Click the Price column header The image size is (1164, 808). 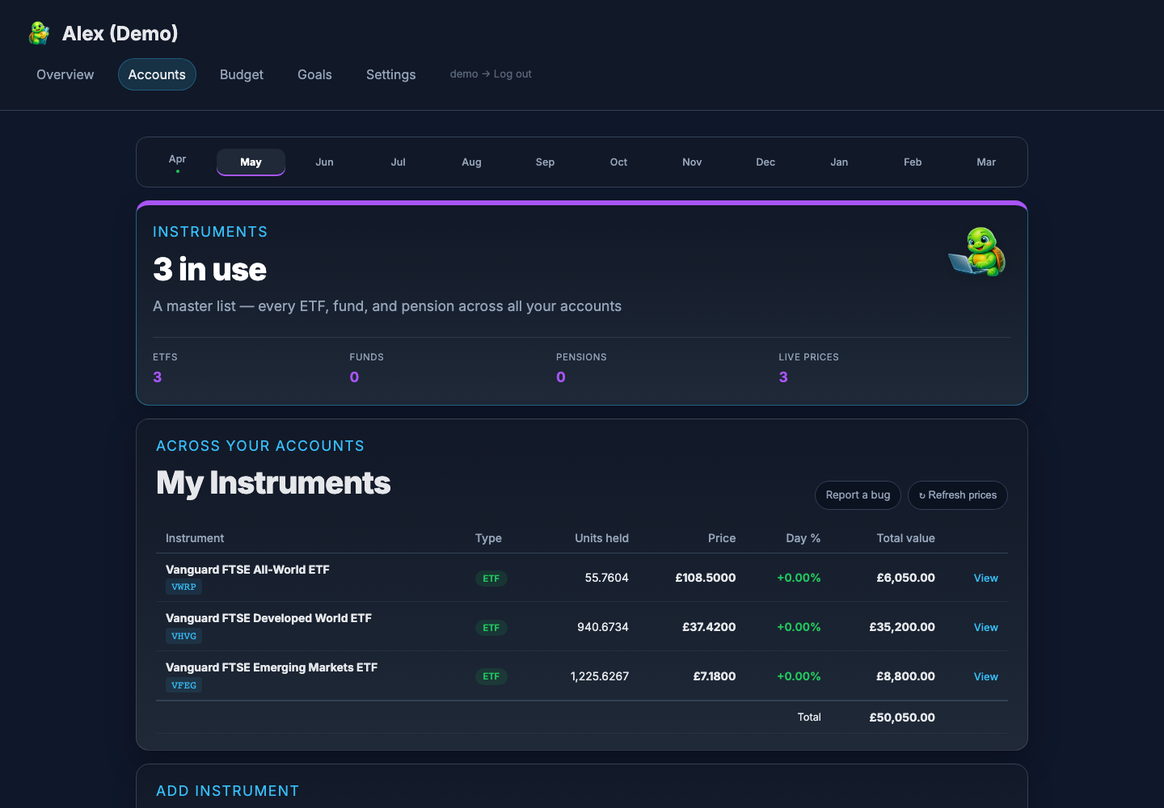coord(722,538)
